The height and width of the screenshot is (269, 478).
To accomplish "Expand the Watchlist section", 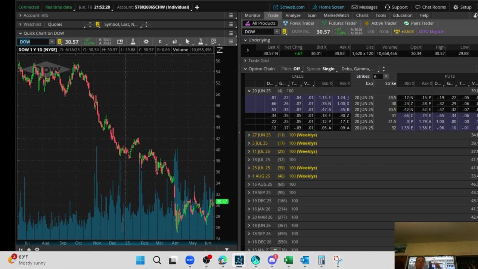I will coord(21,24).
